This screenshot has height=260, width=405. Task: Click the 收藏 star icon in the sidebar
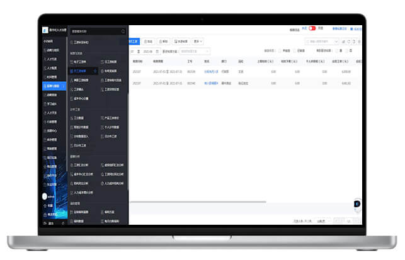coord(45,205)
